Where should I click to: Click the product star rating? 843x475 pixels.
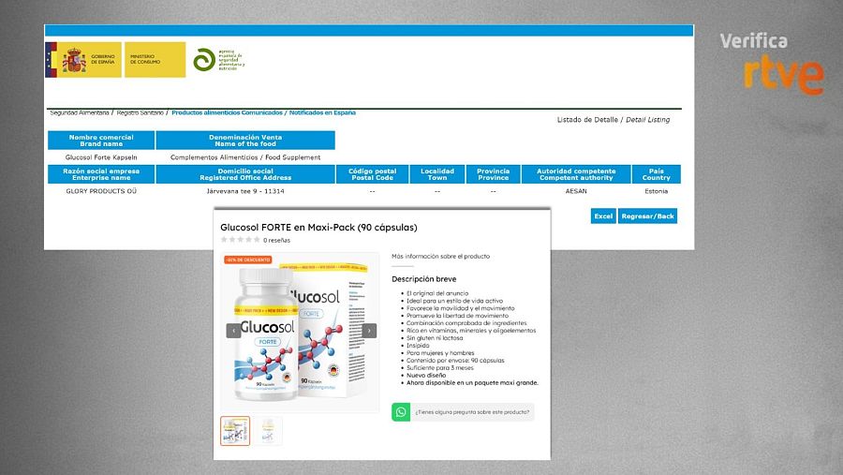241,240
